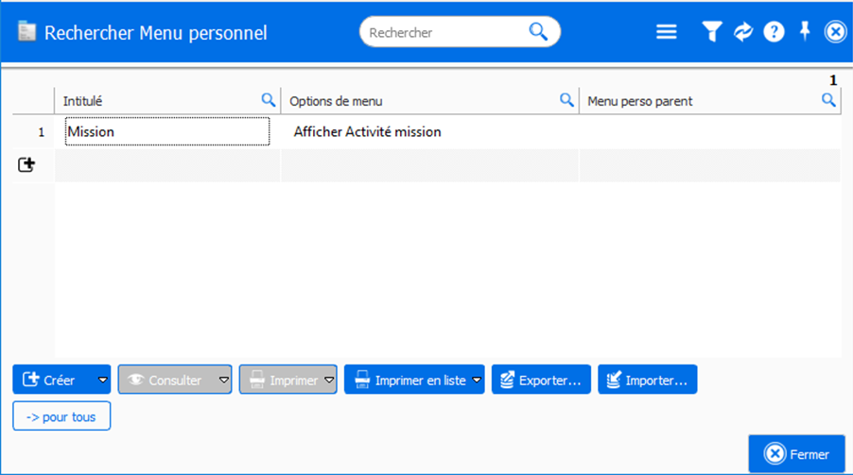Click search icon in Menu perso parent column
Screen dimensions: 853x475
coord(828,100)
